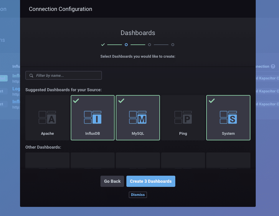The image size is (279, 216).
Task: Jump to the third wizard step circle
Action: pyautogui.click(x=149, y=45)
